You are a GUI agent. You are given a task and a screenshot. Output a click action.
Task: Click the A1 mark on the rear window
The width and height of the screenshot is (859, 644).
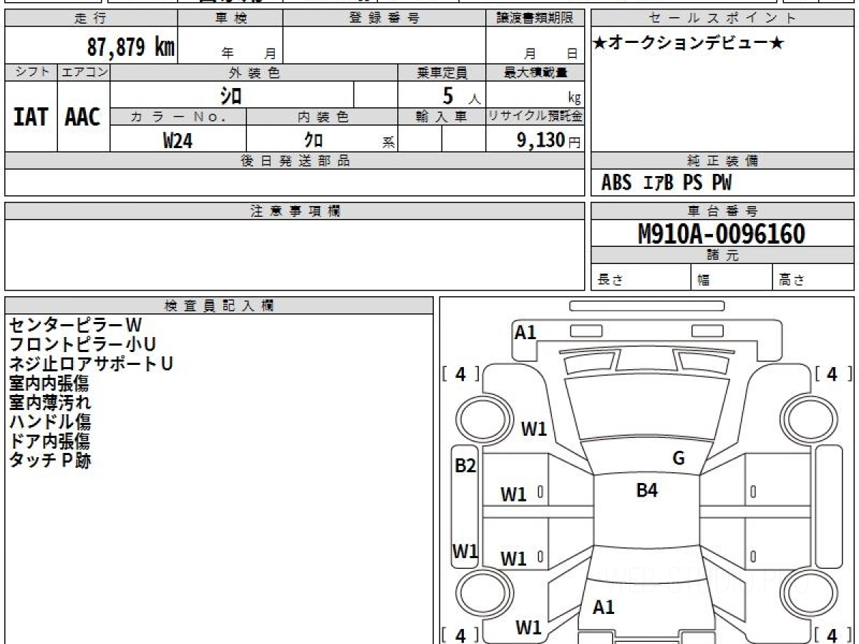[x=603, y=608]
